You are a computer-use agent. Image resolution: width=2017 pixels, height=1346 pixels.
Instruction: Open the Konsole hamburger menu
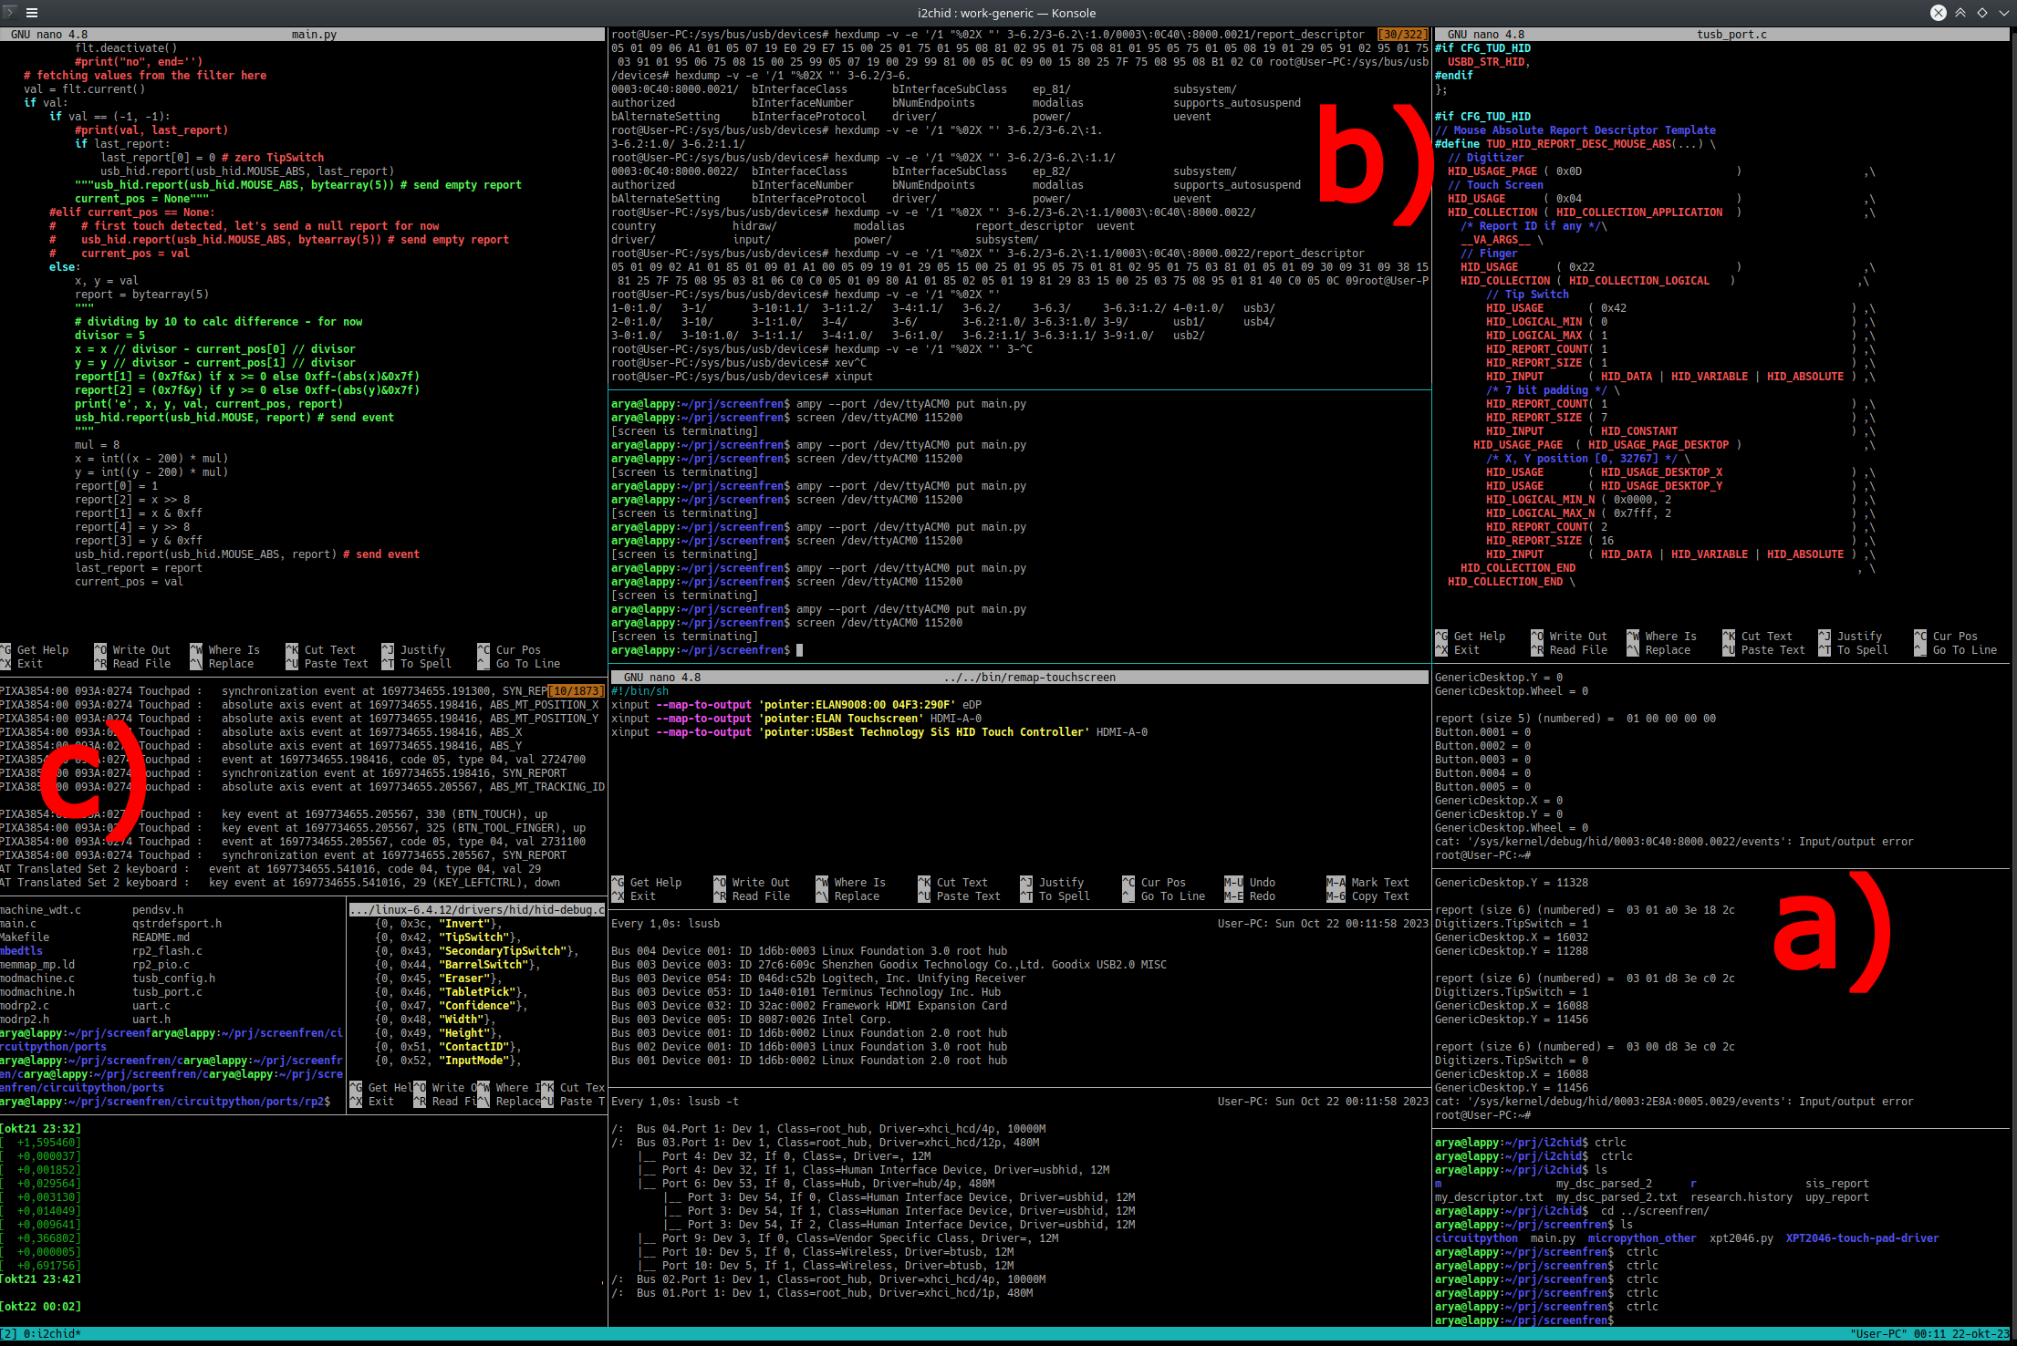click(x=31, y=13)
